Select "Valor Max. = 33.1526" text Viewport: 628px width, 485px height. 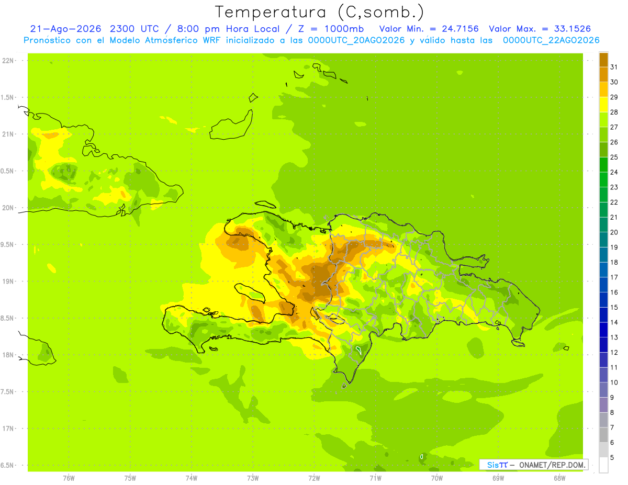pos(540,29)
